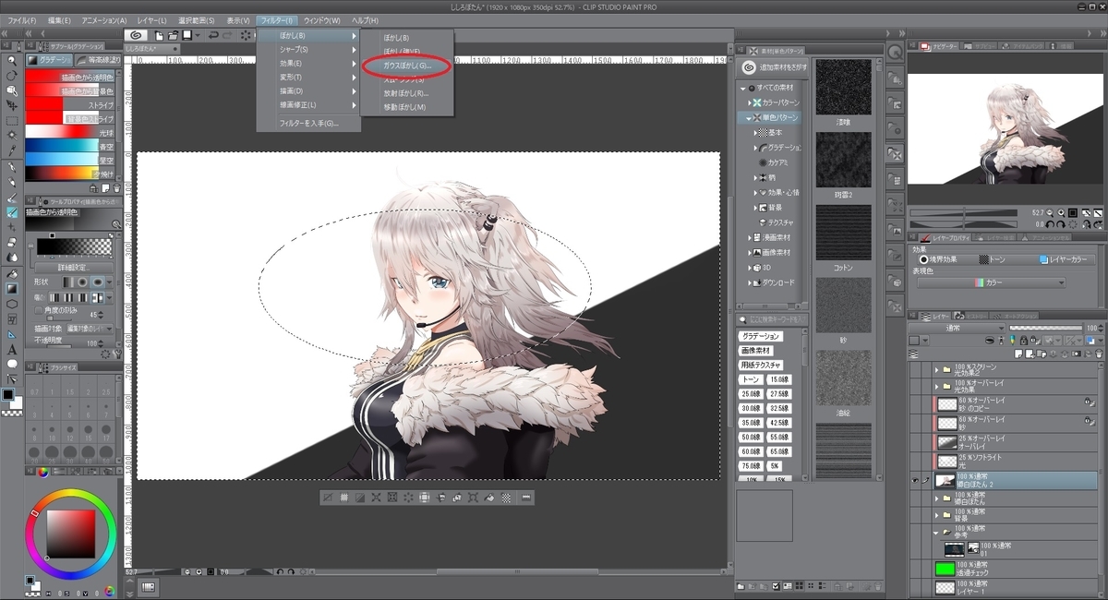
Task: Expand the 100%スクリーン 光効果2 folder
Action: pos(936,369)
